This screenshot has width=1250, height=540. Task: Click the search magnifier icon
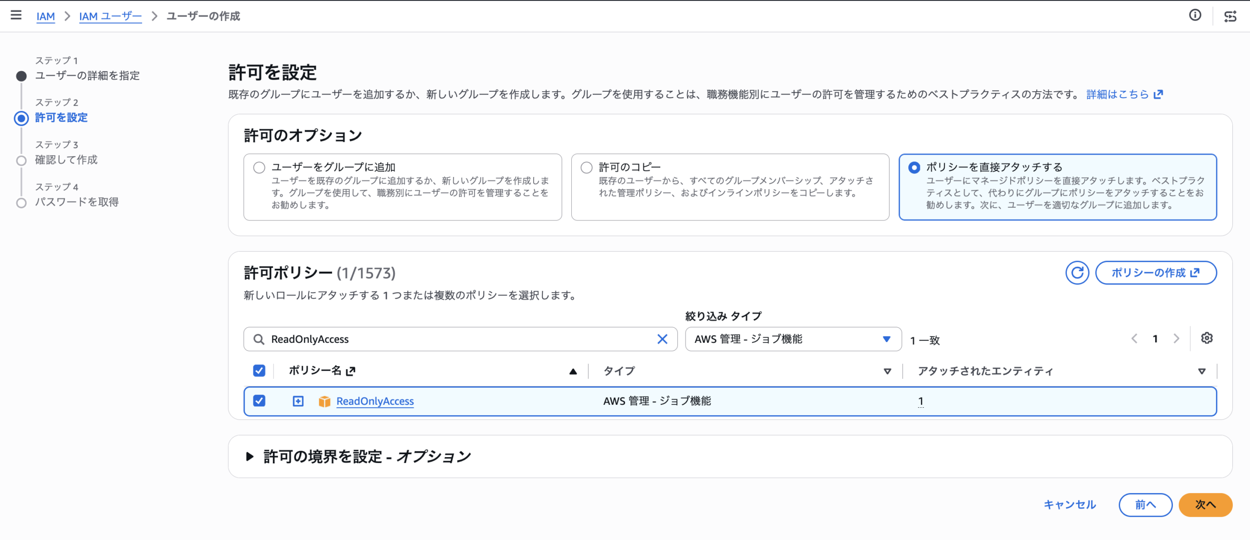[x=259, y=339]
